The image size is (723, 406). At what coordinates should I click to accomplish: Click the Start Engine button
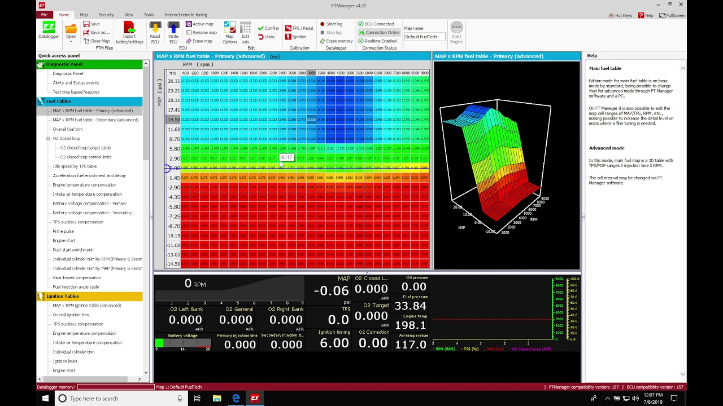(456, 32)
